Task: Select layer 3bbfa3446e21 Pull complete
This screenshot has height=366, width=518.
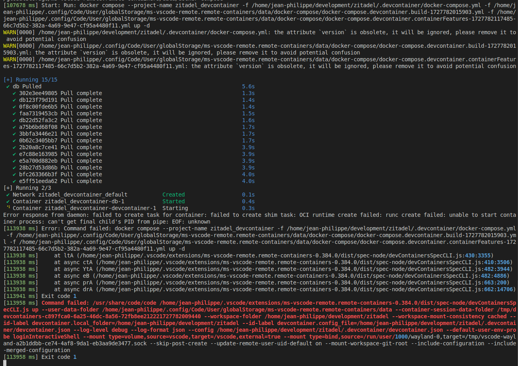Action: coord(61,134)
